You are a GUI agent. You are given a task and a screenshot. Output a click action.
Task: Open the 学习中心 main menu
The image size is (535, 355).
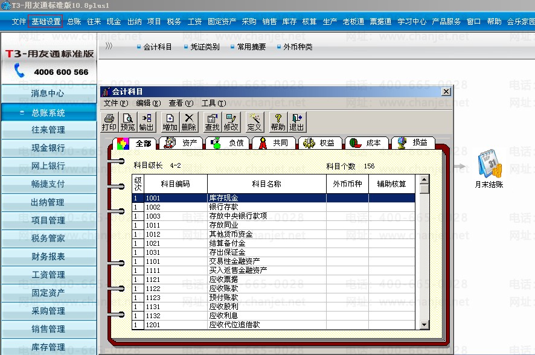click(x=412, y=22)
